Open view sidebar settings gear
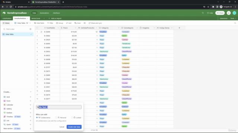The width and height of the screenshot is (238, 133). [30, 29]
